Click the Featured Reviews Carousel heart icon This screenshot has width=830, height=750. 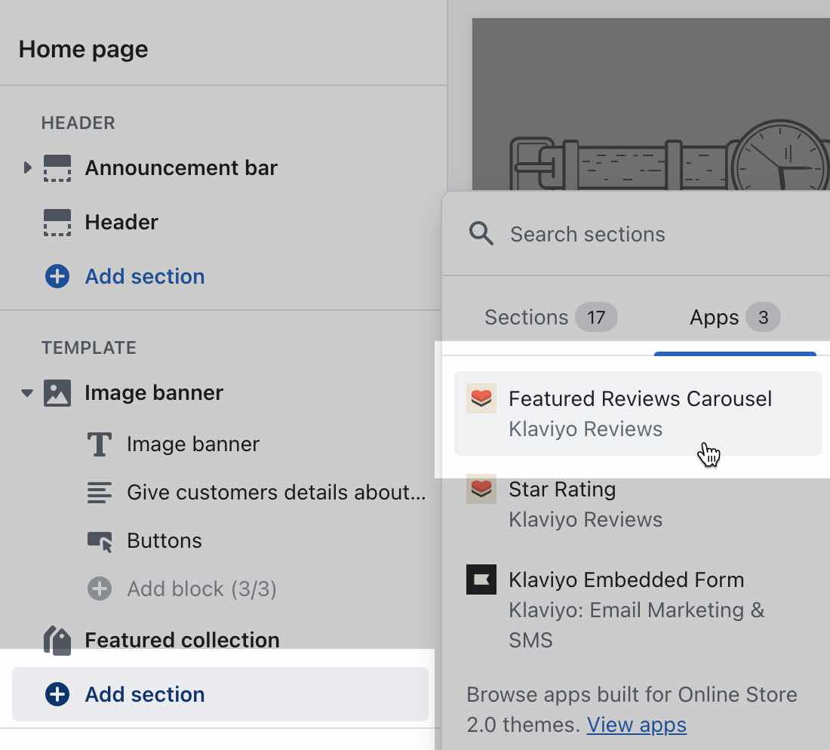(x=481, y=398)
